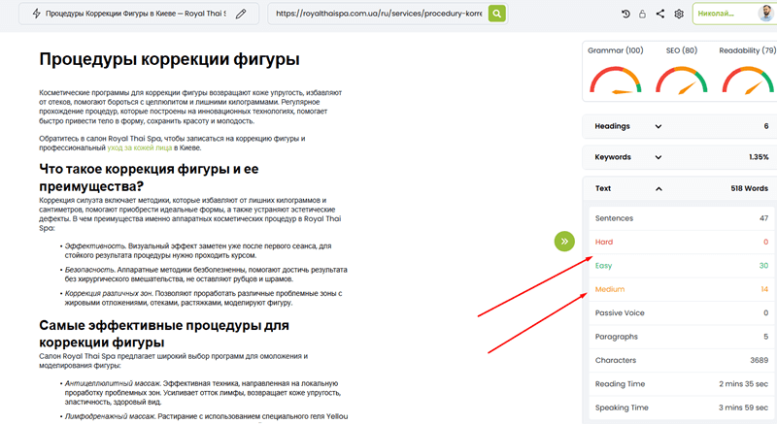The height and width of the screenshot is (424, 777).
Task: Click the user avatar photo
Action: [x=766, y=14]
